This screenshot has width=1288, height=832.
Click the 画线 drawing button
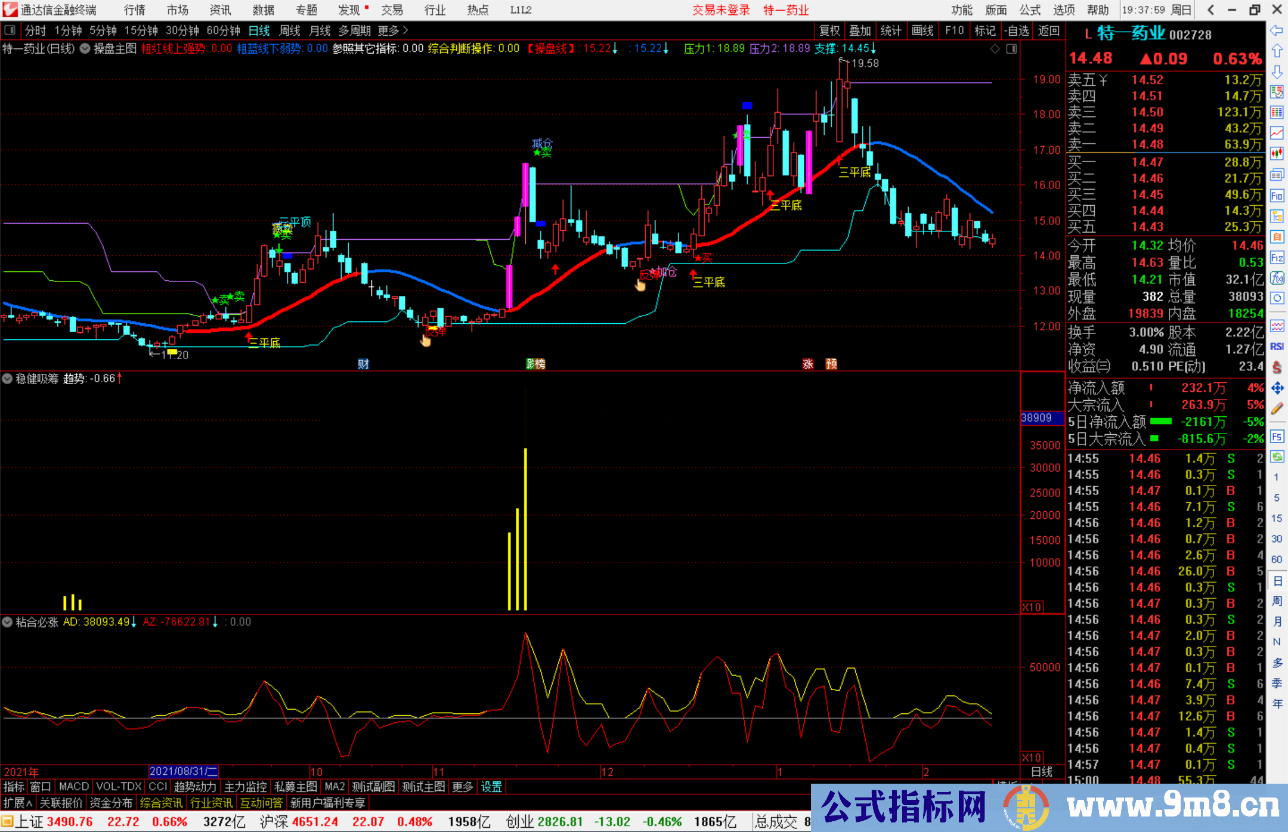click(x=923, y=30)
